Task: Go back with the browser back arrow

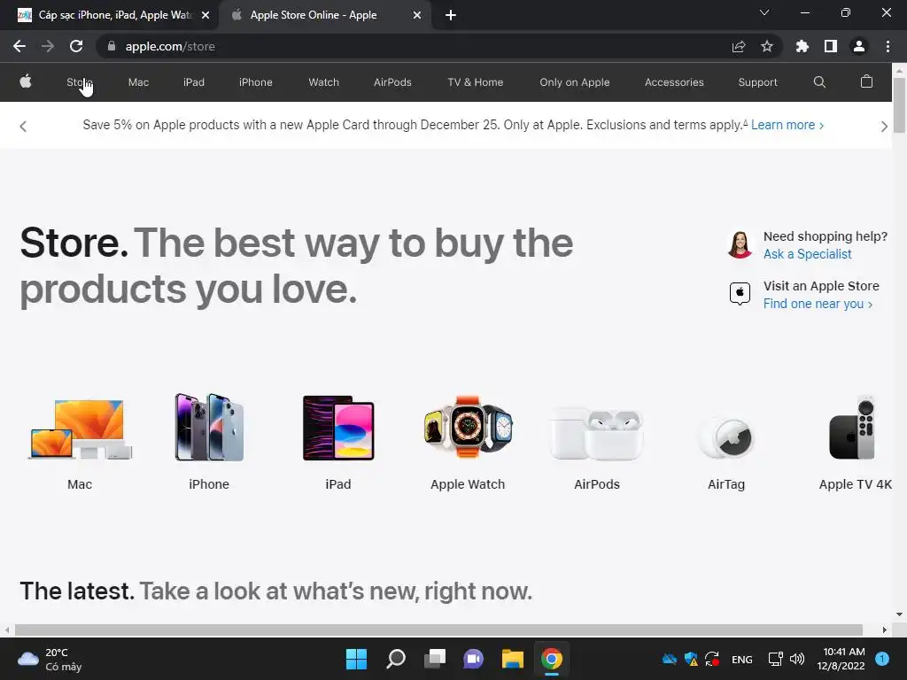Action: click(x=19, y=46)
